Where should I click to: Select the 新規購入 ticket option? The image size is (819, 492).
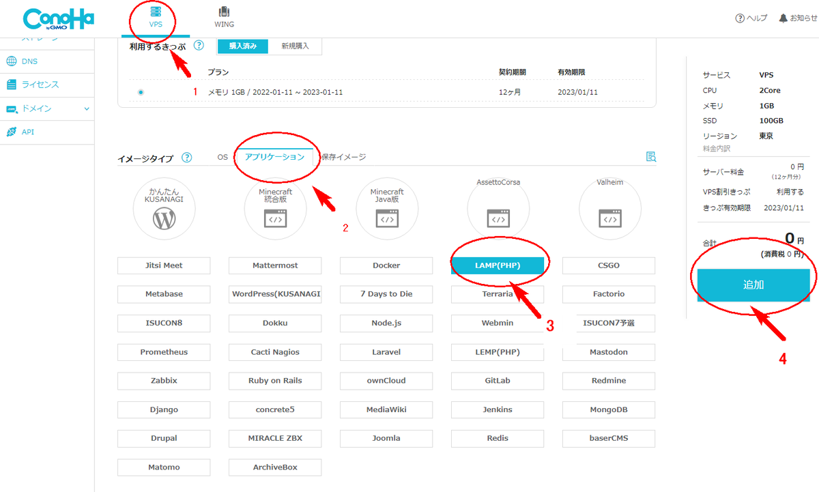point(295,46)
